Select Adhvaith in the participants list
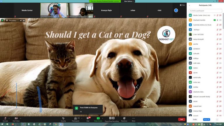The width and height of the screenshot is (224, 126). tap(205, 54)
